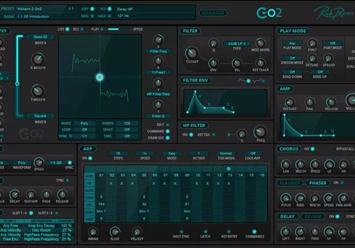Click the LFO SPEED knob
The image size is (355, 248).
point(39,163)
